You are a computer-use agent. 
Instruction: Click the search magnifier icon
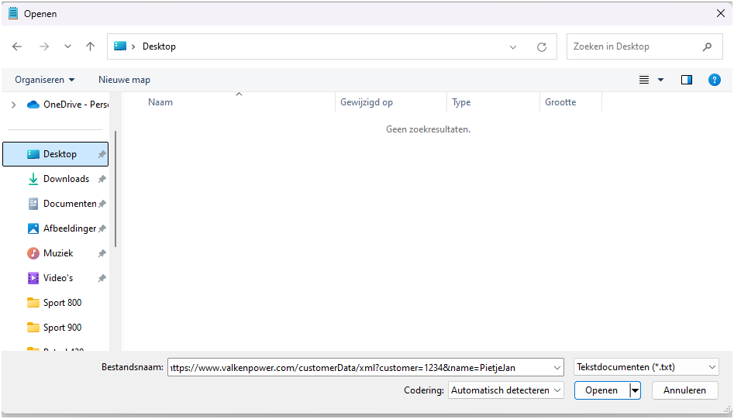[707, 46]
